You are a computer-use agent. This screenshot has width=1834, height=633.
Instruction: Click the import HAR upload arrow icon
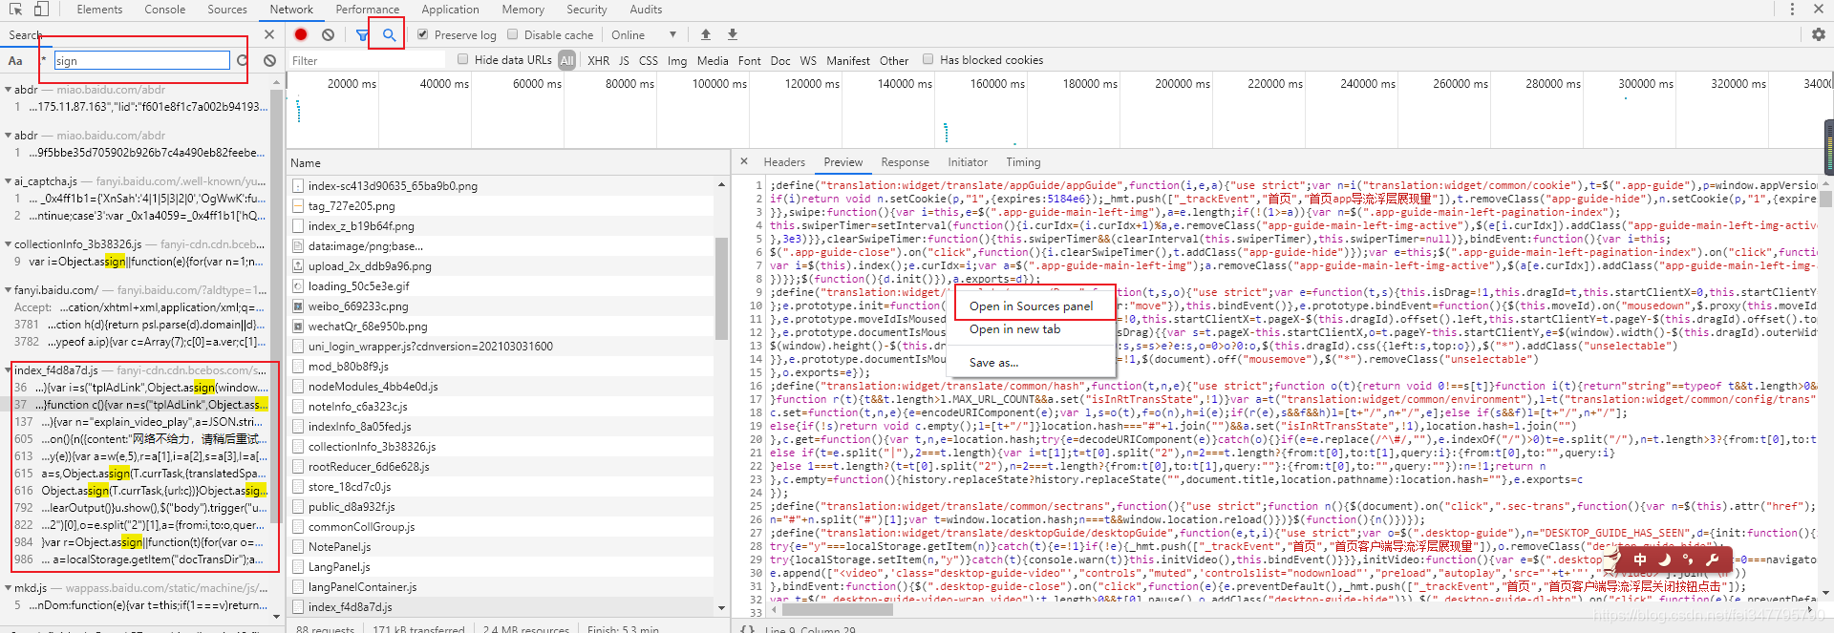click(706, 34)
